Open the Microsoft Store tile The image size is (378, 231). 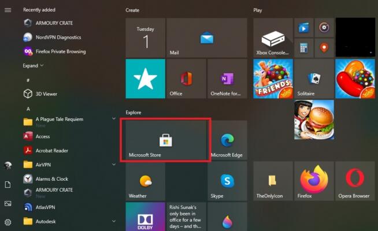coord(166,140)
